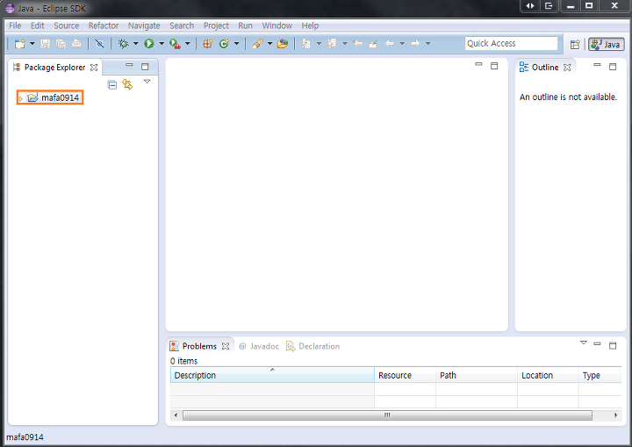The image size is (632, 447).
Task: Open the New Java Class dropdown arrow
Action: click(x=237, y=44)
